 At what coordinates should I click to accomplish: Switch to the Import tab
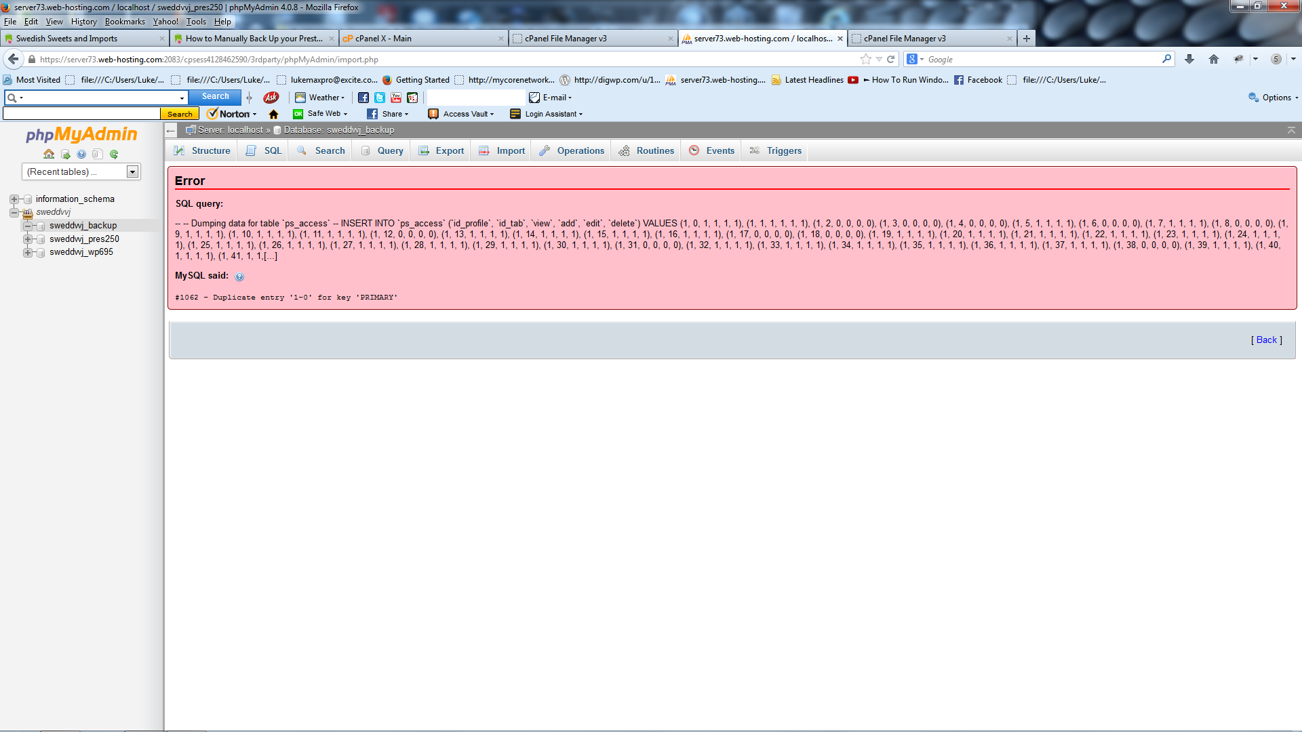(510, 150)
